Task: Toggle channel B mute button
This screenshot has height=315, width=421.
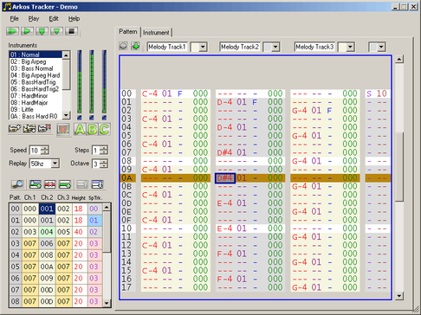Action: 92,129
